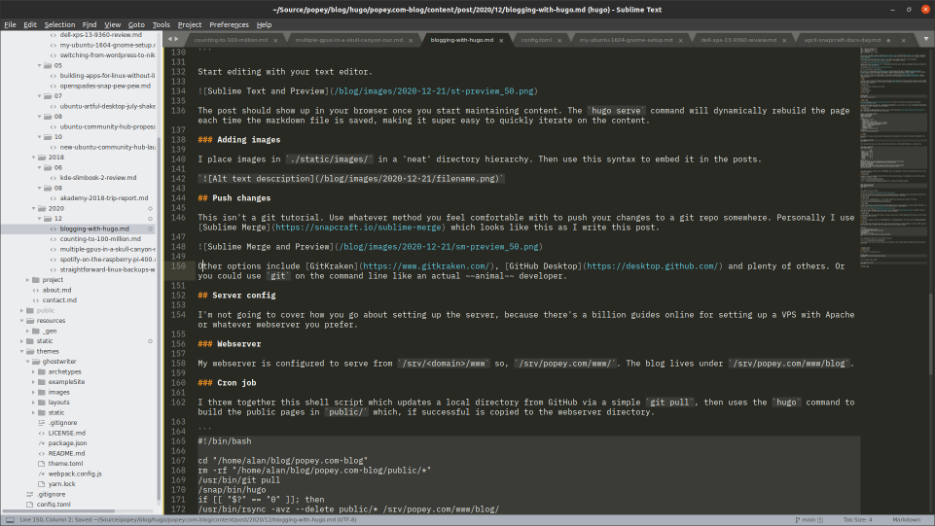Click the '#!/bin/bash' line in the code block
The width and height of the screenshot is (935, 526).
pos(224,441)
